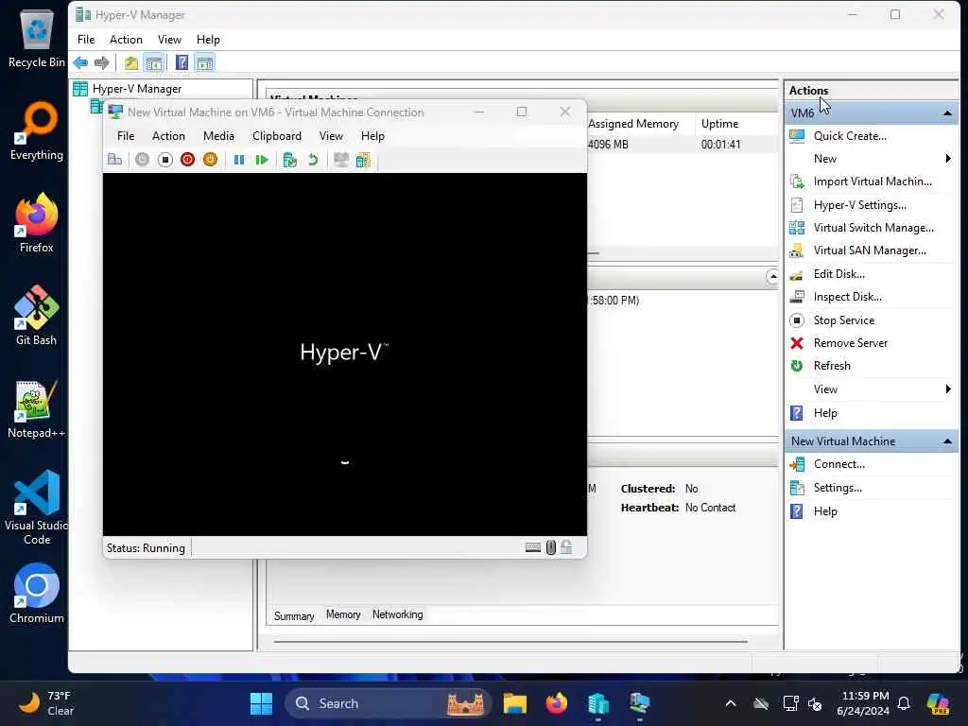Open Windows Start menu
Screen dimensions: 968x726
(261, 703)
